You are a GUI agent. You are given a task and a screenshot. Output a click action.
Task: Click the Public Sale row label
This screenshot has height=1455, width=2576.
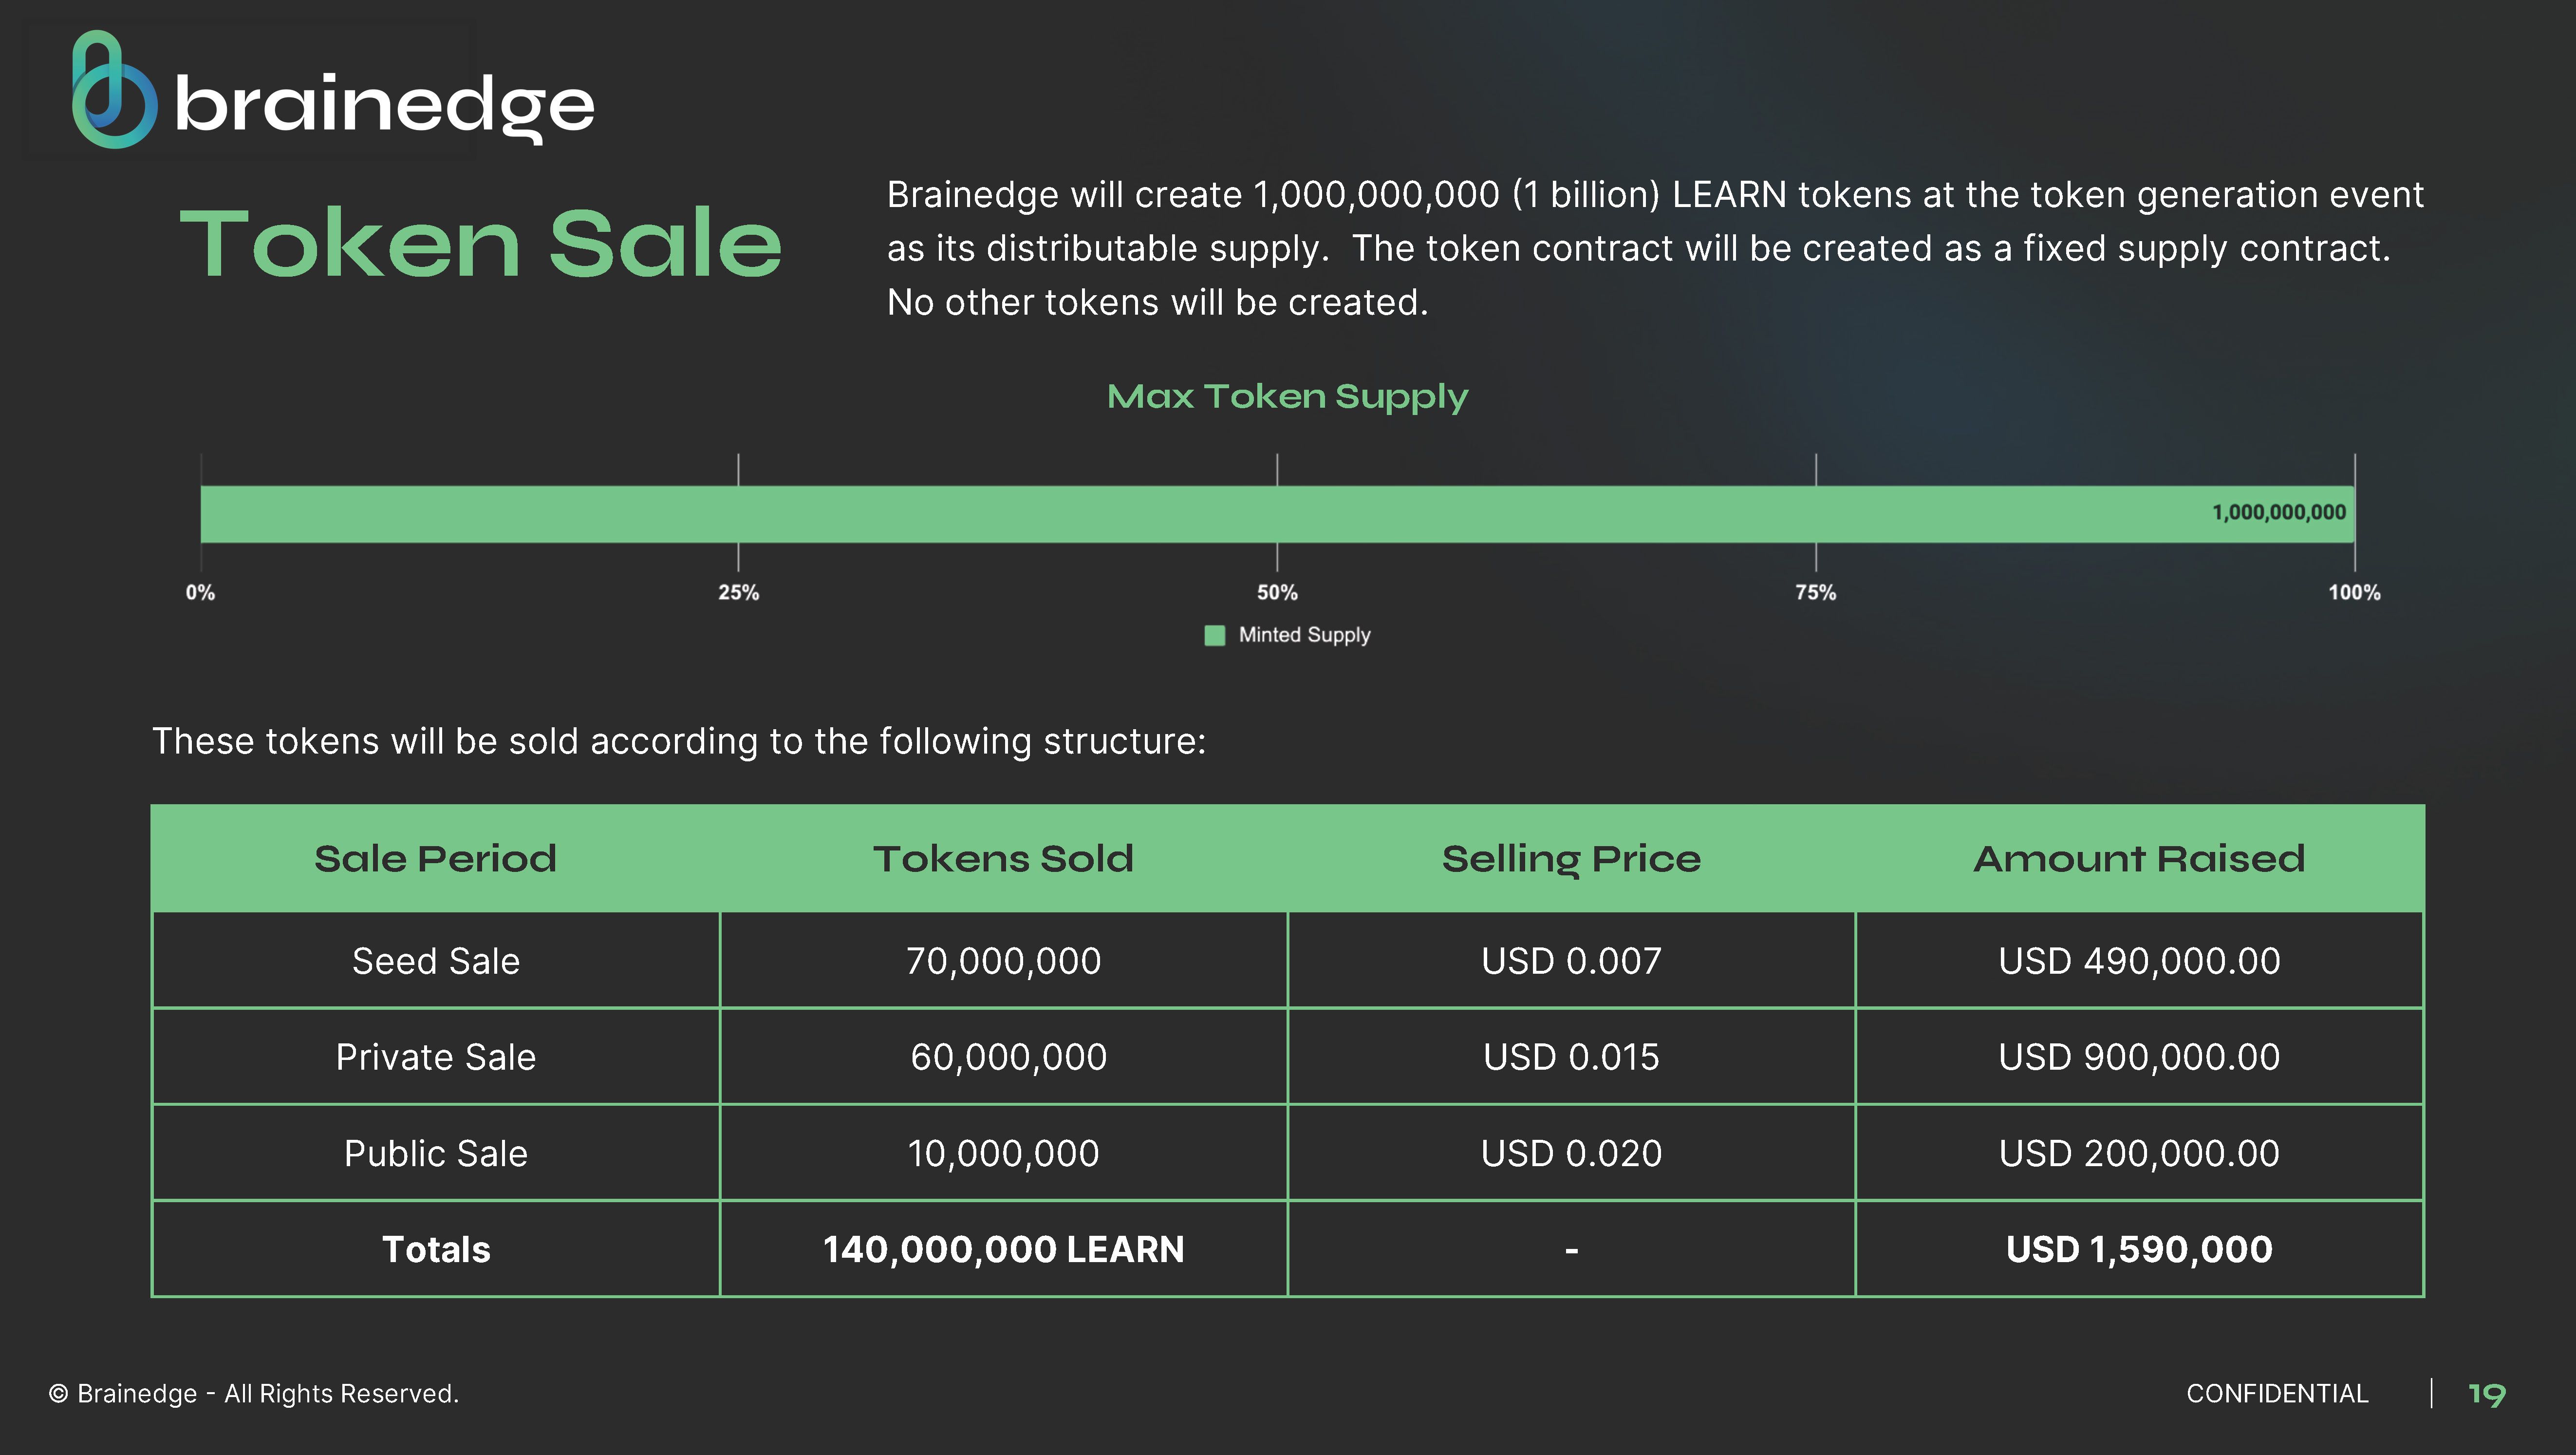point(435,1153)
